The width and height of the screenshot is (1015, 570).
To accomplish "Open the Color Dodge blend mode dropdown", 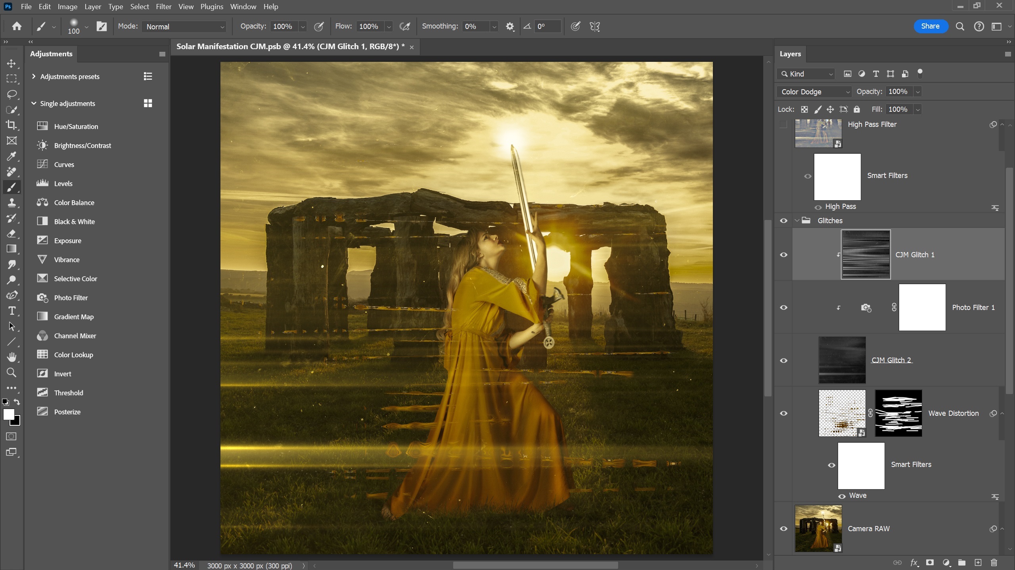I will click(x=813, y=92).
